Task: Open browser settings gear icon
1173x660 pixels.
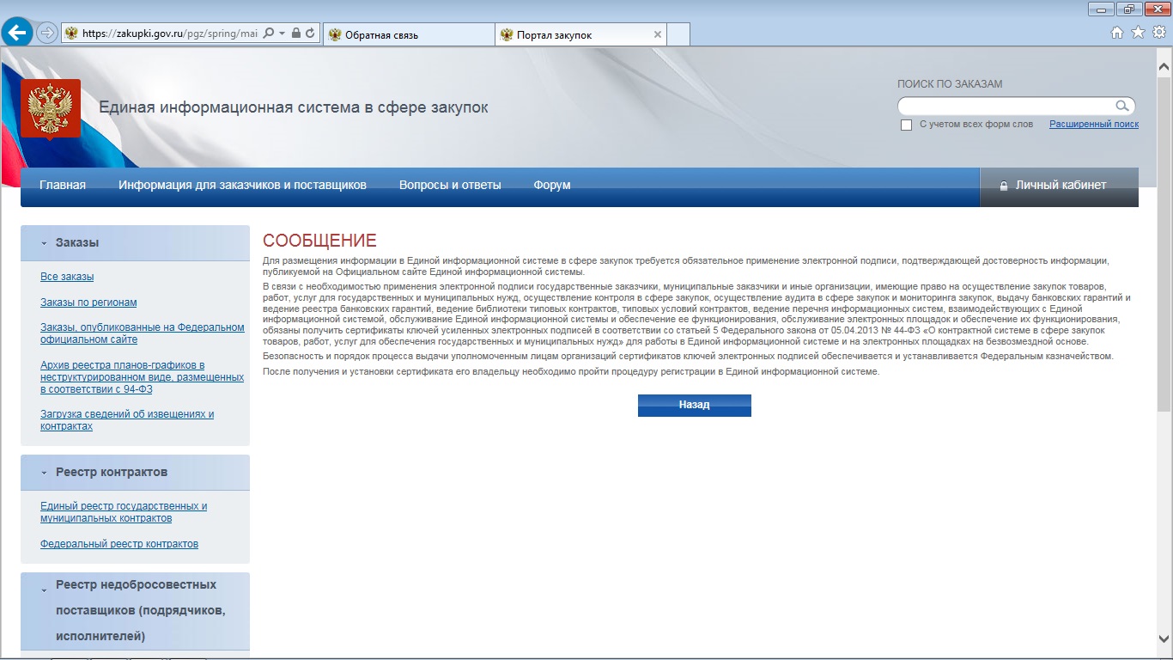Action: pyautogui.click(x=1158, y=33)
